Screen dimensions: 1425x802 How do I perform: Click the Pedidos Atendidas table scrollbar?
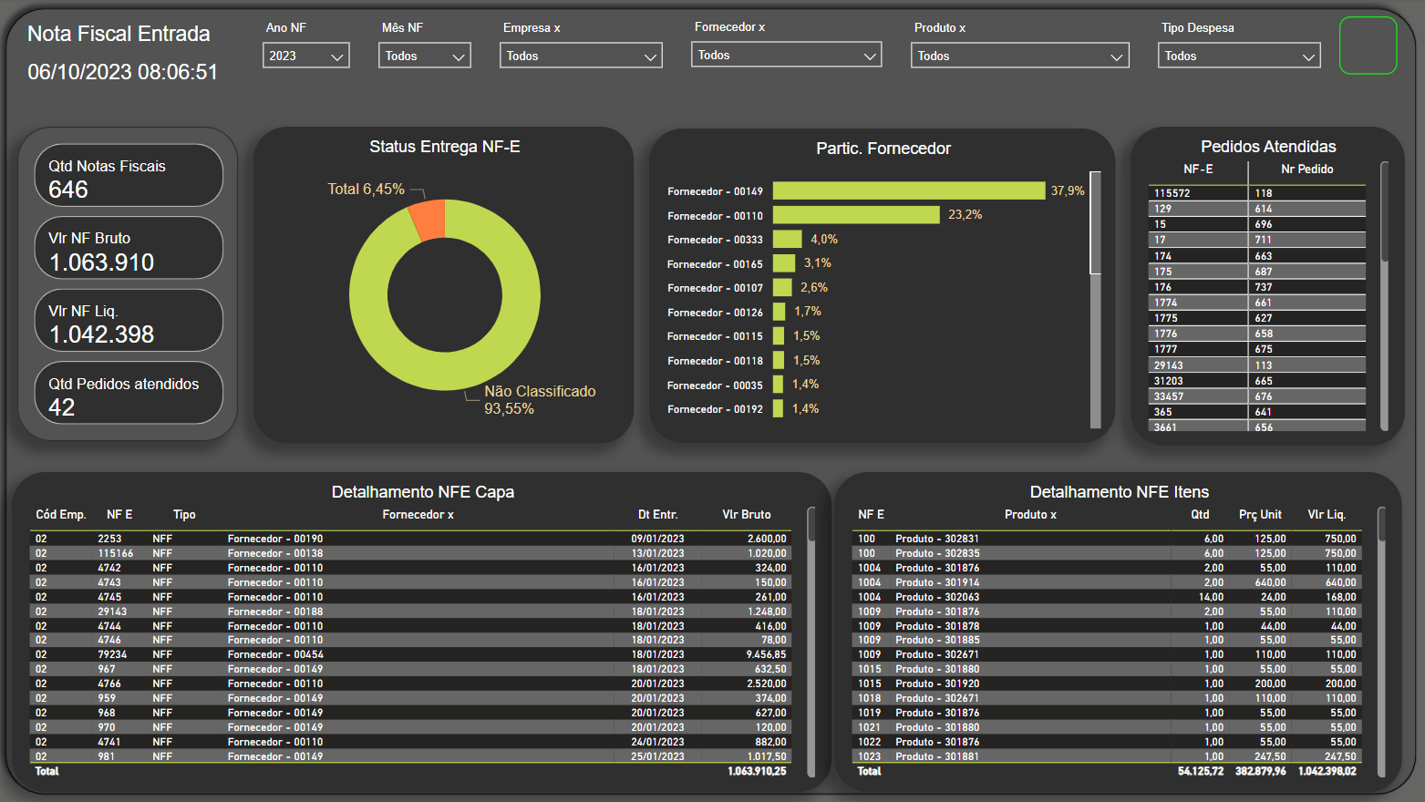point(1384,211)
